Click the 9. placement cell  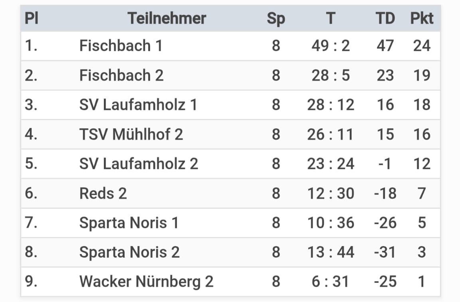[x=31, y=282]
